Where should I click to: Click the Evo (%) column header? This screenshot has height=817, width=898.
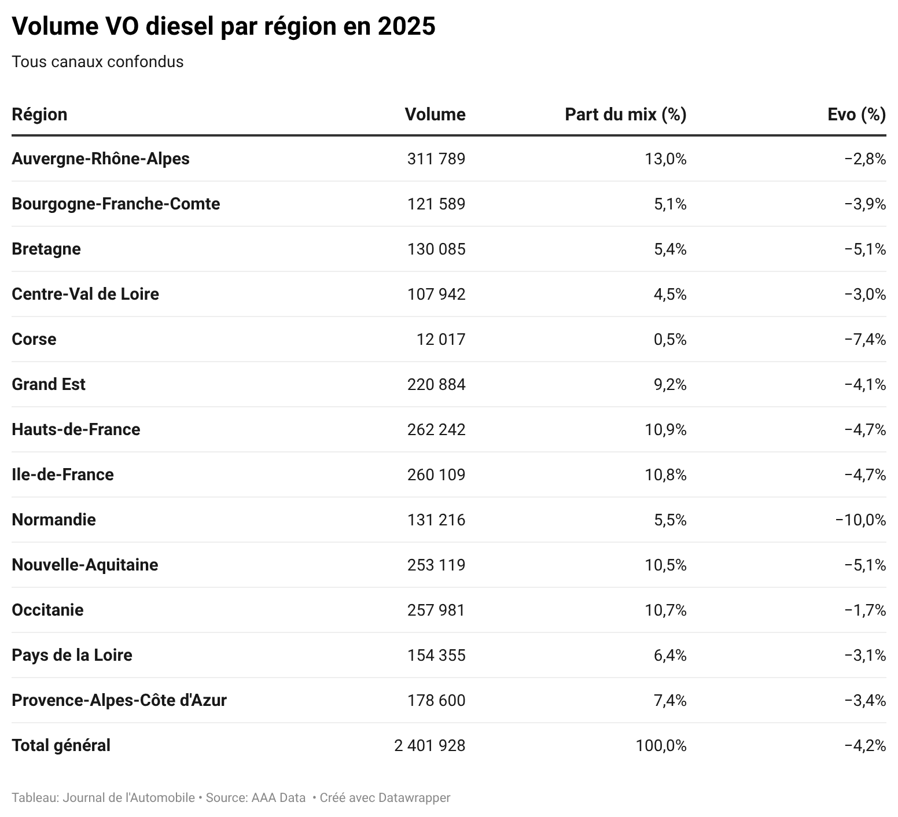[x=856, y=115]
